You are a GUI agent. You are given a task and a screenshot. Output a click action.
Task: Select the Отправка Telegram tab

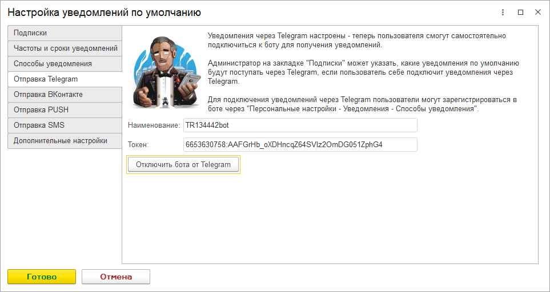click(x=65, y=79)
